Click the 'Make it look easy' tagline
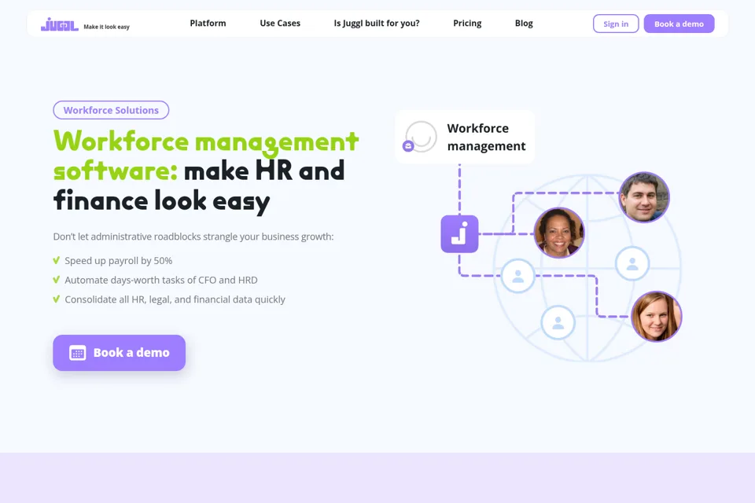The image size is (755, 503). (x=106, y=27)
